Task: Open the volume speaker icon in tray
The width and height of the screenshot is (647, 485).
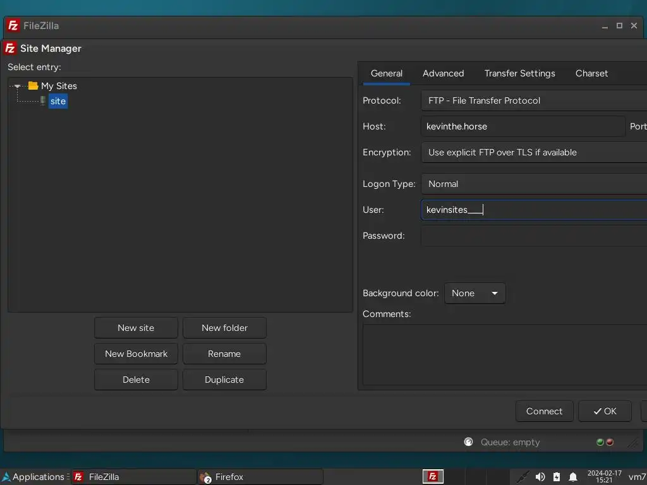Action: (540, 477)
